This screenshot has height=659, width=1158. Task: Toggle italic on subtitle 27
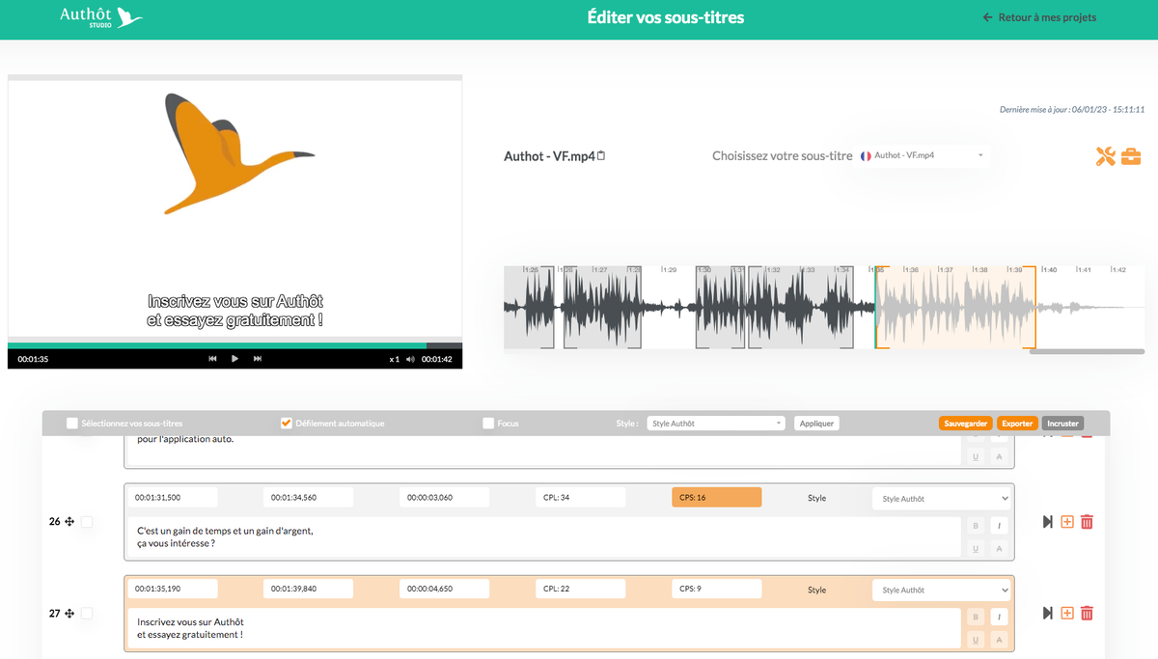point(999,617)
